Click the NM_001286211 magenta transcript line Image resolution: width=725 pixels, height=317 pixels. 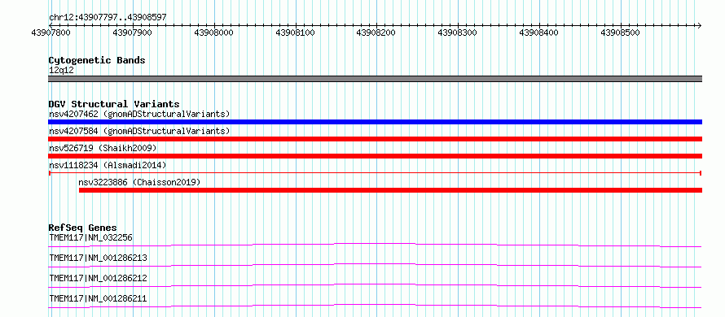point(375,306)
